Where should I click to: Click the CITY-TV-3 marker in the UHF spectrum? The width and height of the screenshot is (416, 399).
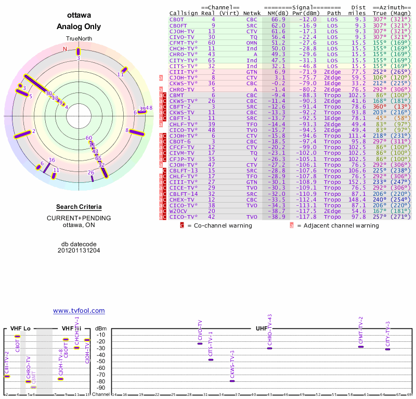coord(387,350)
